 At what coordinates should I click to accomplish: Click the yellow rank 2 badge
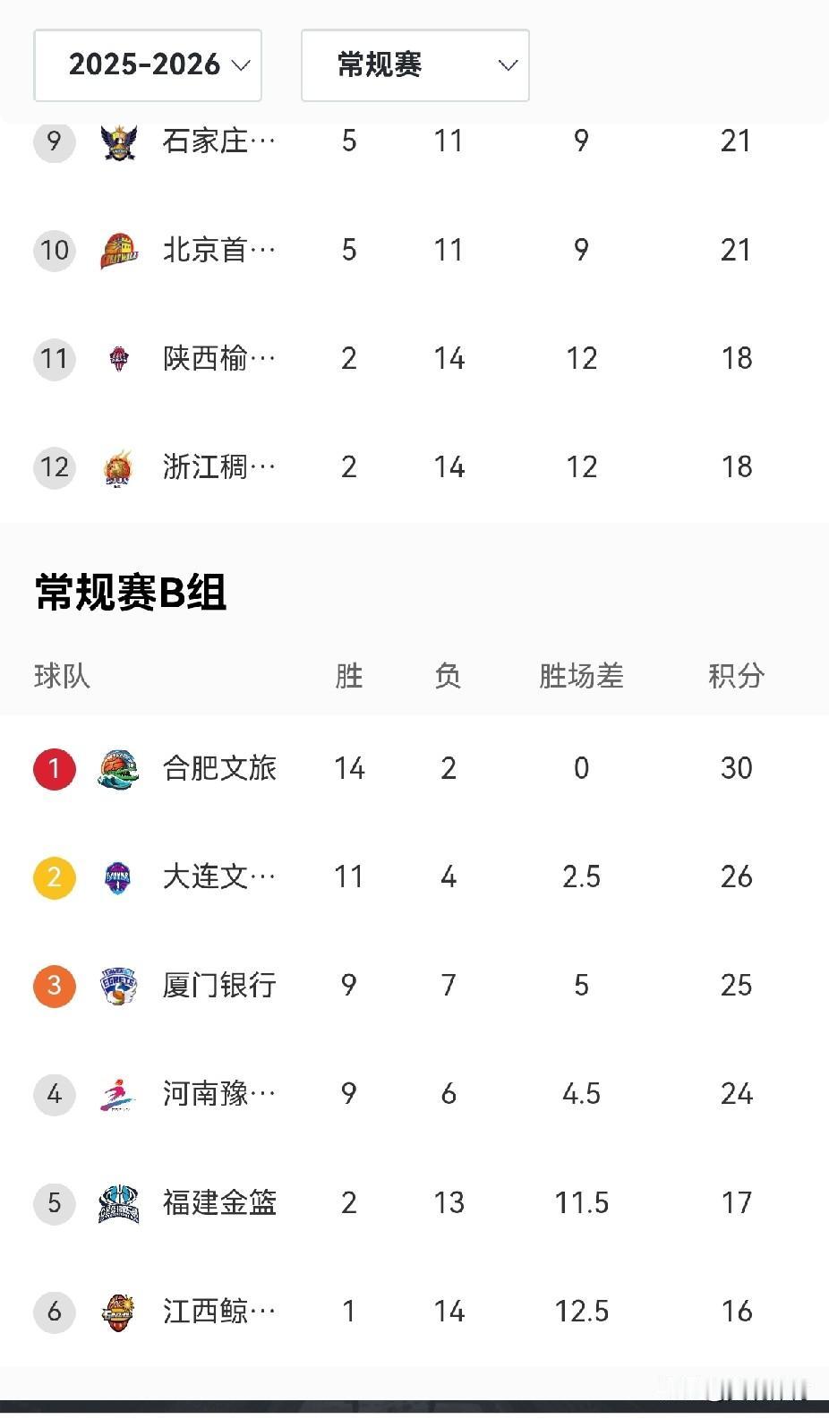pyautogui.click(x=54, y=877)
